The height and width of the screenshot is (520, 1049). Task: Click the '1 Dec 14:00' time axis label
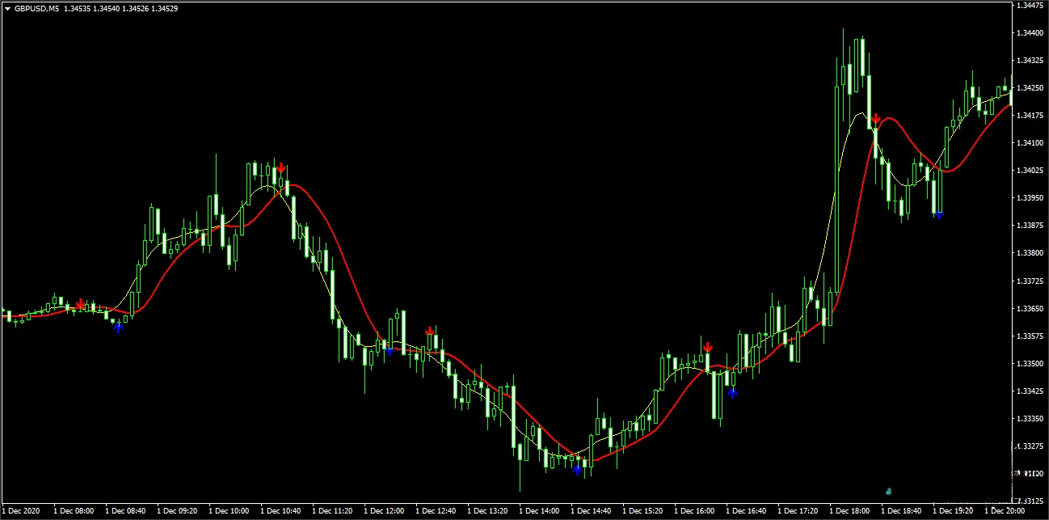pos(539,511)
